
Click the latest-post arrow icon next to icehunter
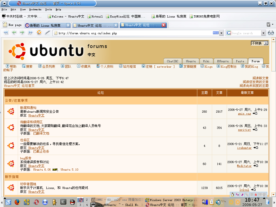coord(256,148)
